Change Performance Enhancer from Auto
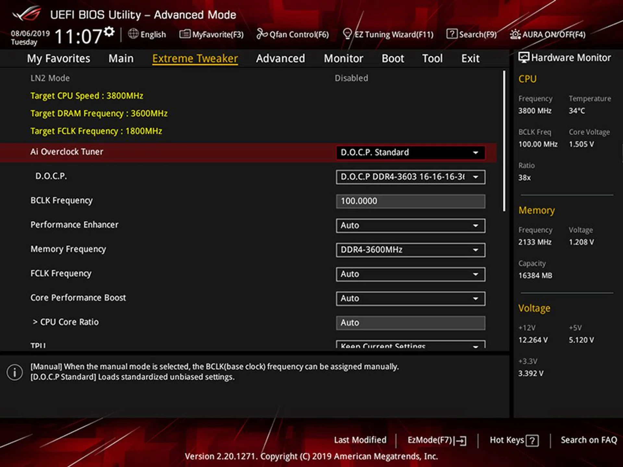623x467 pixels. [410, 225]
